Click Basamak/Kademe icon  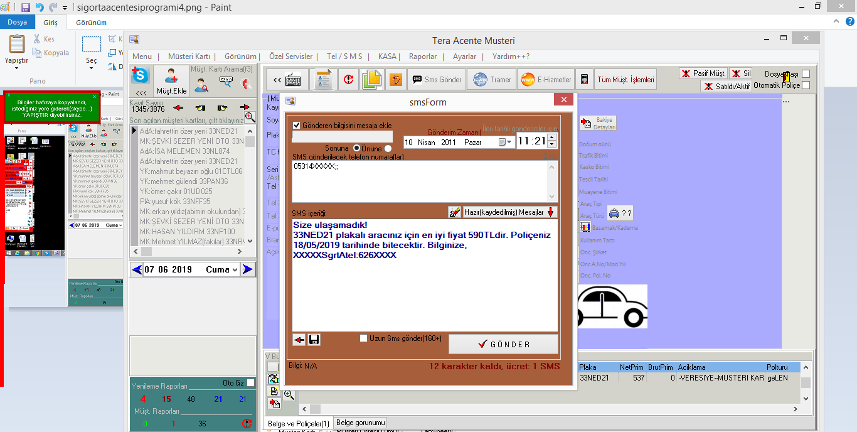tap(586, 227)
